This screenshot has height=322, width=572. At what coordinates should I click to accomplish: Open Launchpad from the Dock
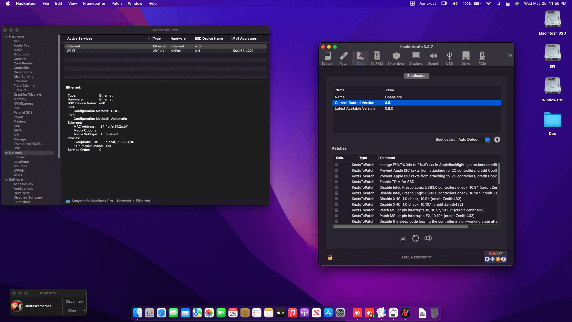(x=150, y=313)
